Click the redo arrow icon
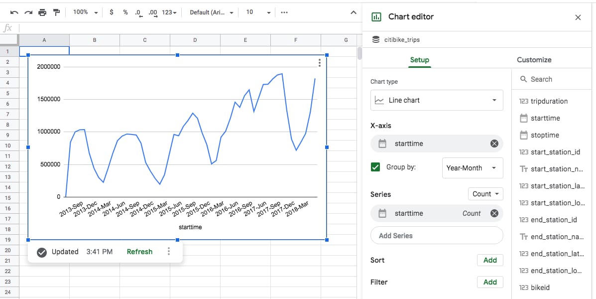The height and width of the screenshot is (299, 596). click(x=28, y=12)
